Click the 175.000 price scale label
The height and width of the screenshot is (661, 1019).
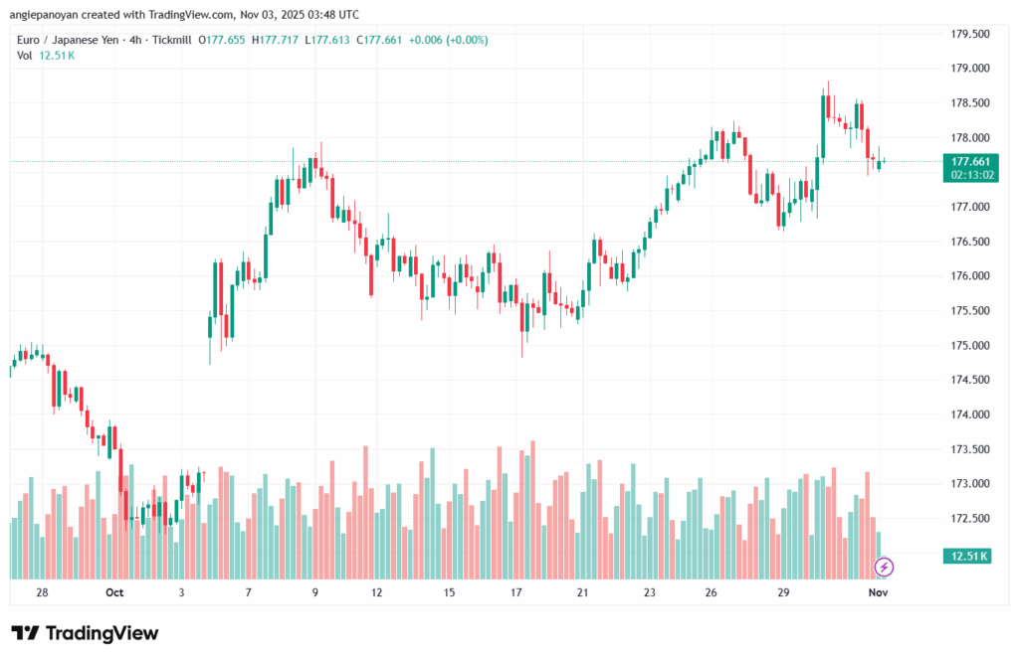click(970, 346)
